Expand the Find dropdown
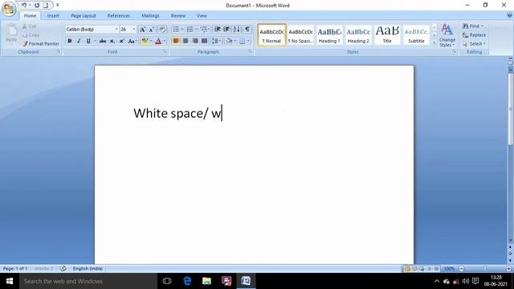Viewport: 514px width, 289px height. click(482, 26)
